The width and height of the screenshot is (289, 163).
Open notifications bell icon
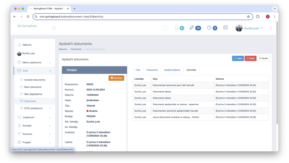pos(176,28)
